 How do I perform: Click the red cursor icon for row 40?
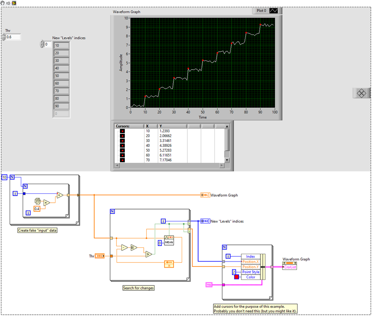click(x=122, y=146)
